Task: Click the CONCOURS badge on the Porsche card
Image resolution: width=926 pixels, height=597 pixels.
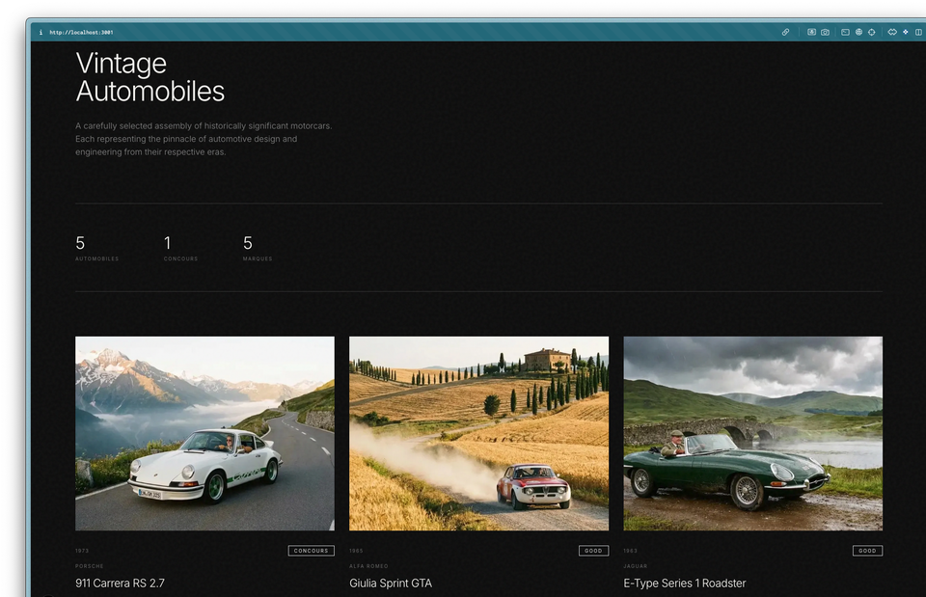Action: coord(311,550)
